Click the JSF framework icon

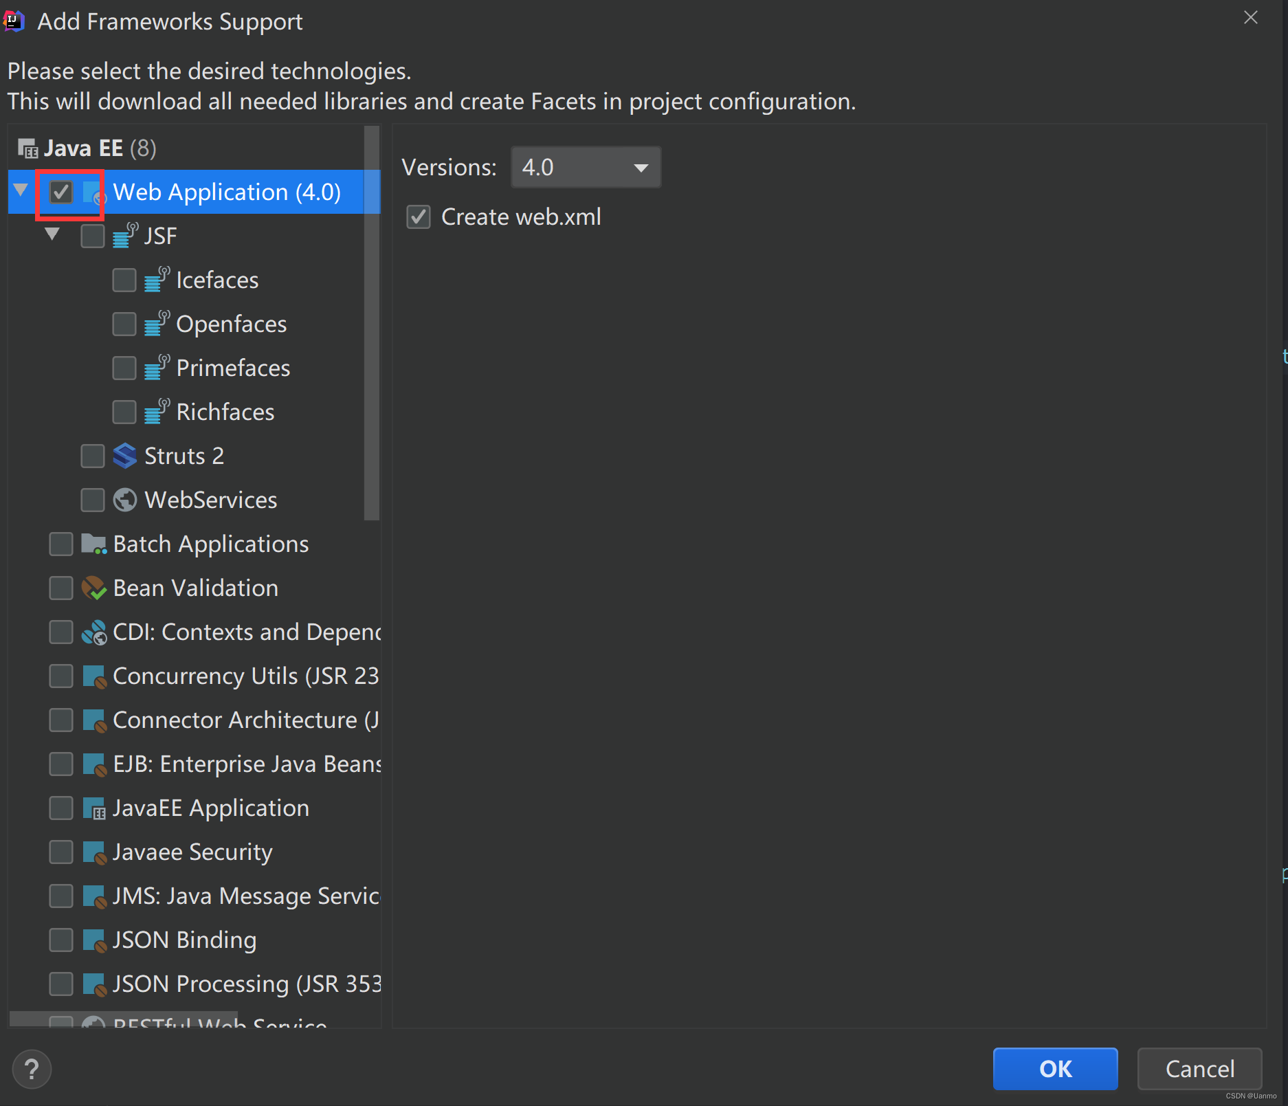point(125,236)
